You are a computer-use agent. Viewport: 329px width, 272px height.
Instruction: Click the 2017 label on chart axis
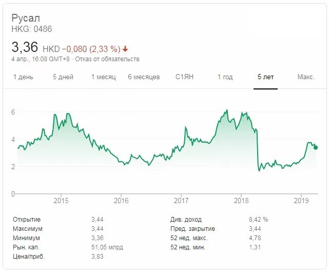pos(181,201)
